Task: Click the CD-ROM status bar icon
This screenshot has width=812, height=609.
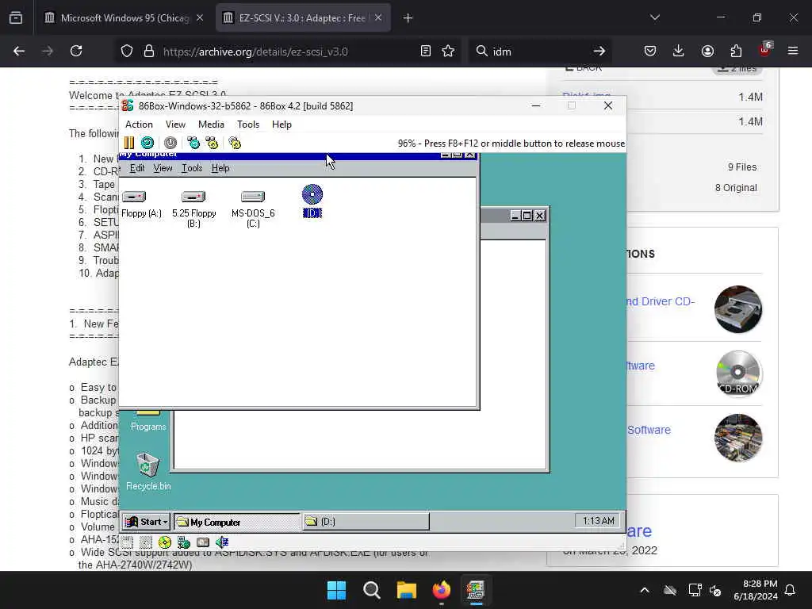Action: tap(165, 542)
